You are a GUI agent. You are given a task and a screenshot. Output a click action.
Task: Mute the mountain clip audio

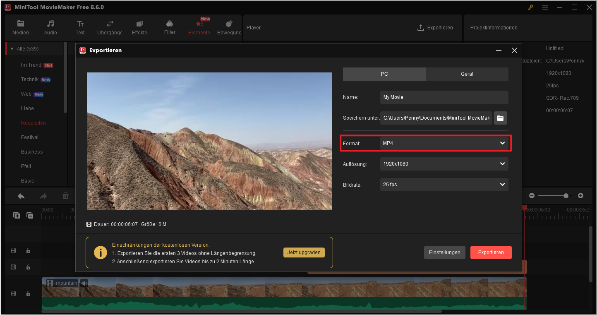click(84, 283)
